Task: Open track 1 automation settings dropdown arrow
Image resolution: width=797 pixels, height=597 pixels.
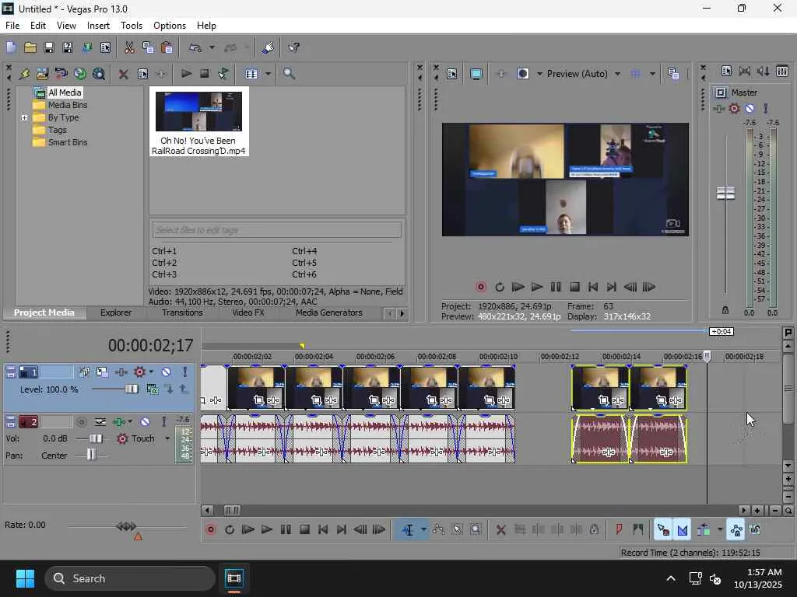Action: pos(151,372)
